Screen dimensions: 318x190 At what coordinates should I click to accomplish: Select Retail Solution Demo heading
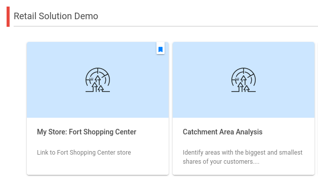pos(56,16)
